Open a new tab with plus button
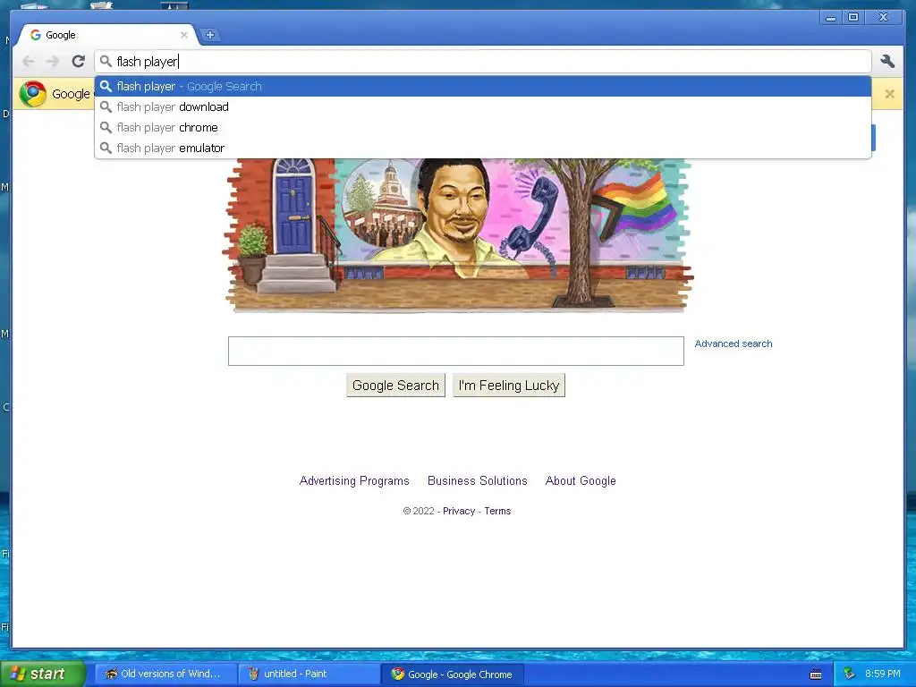Viewport: 916px width, 687px height. click(209, 35)
